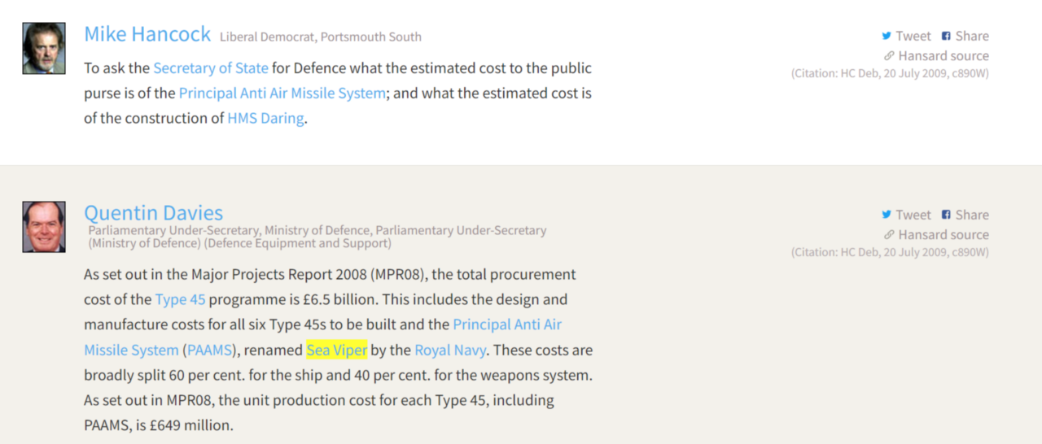The width and height of the screenshot is (1042, 444).
Task: Click the highlighted Sea Viper link
Action: (x=337, y=350)
